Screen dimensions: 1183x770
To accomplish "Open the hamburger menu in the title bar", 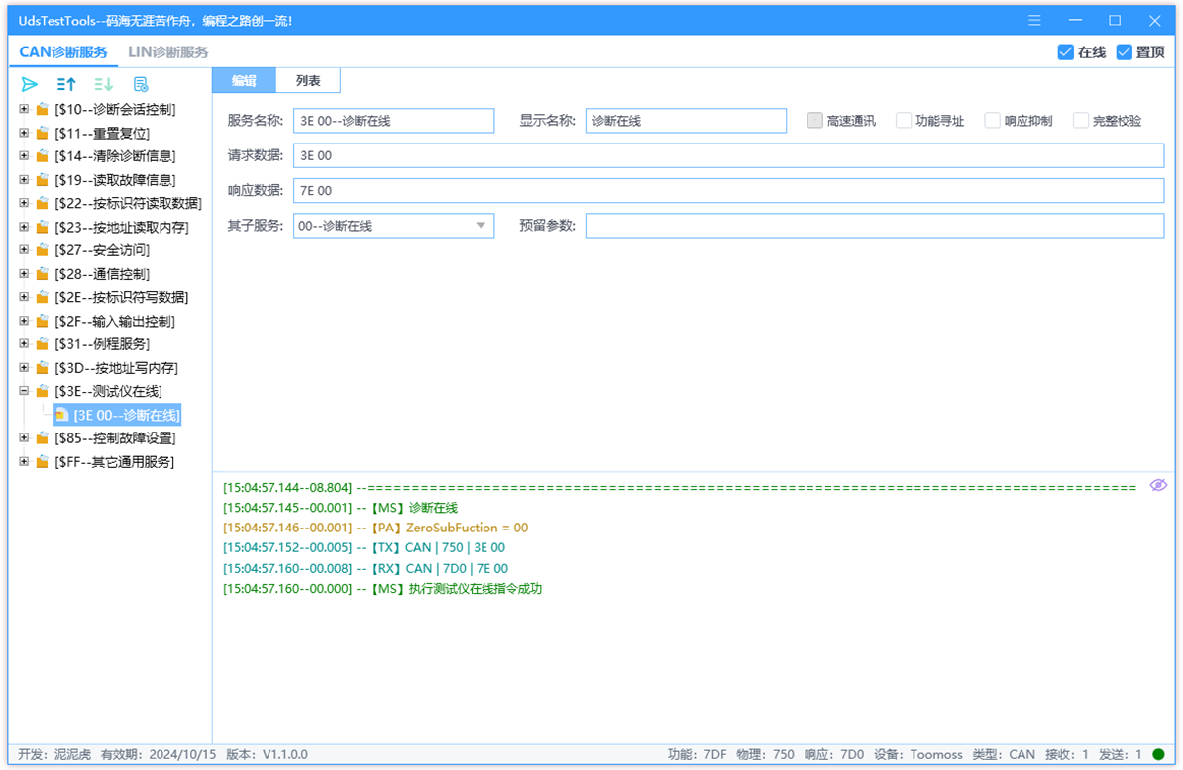I will click(x=1034, y=21).
